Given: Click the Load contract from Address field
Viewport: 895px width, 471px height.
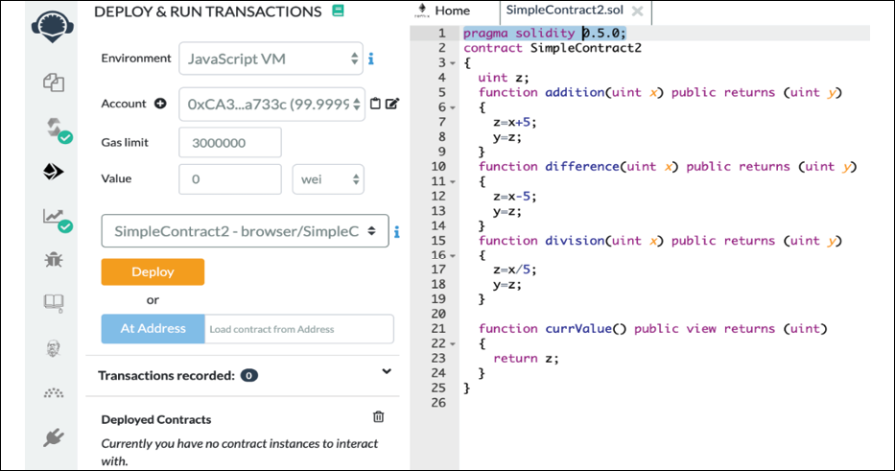Looking at the screenshot, I should (299, 329).
